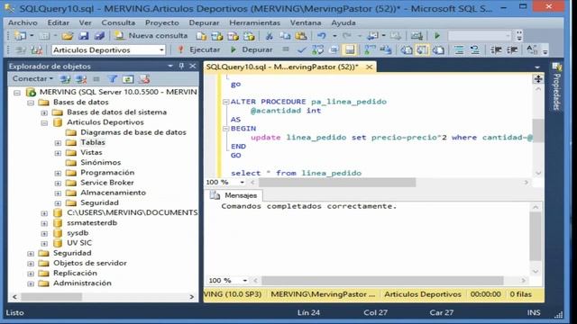Save the query with the diskette icon

click(84, 36)
